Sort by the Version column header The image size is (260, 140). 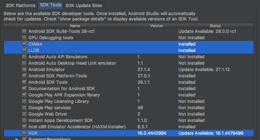[x=156, y=25]
